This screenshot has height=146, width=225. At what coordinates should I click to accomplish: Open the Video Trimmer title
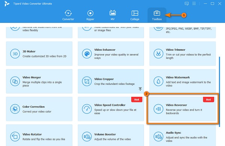tap(175, 50)
